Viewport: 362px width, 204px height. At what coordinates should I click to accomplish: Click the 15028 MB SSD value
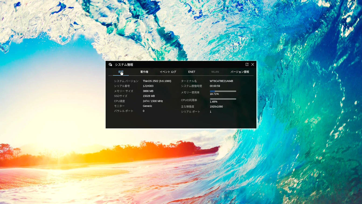coord(149,96)
